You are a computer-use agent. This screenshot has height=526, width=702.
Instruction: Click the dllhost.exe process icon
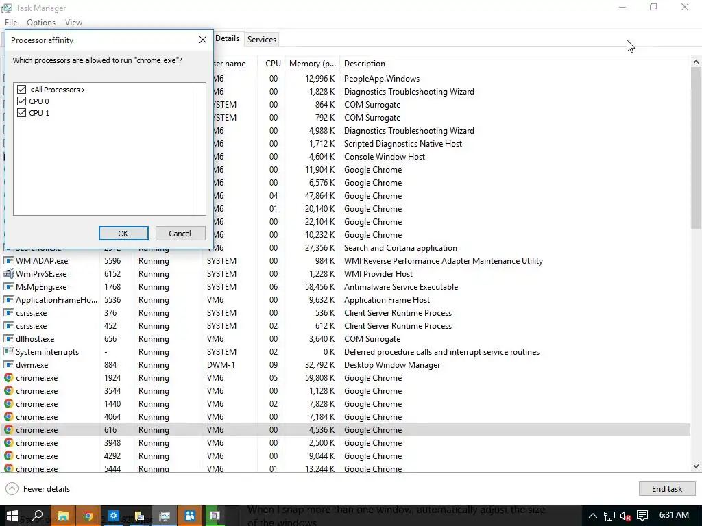8,338
